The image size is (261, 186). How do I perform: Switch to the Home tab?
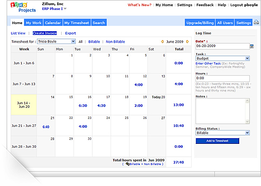[17, 23]
